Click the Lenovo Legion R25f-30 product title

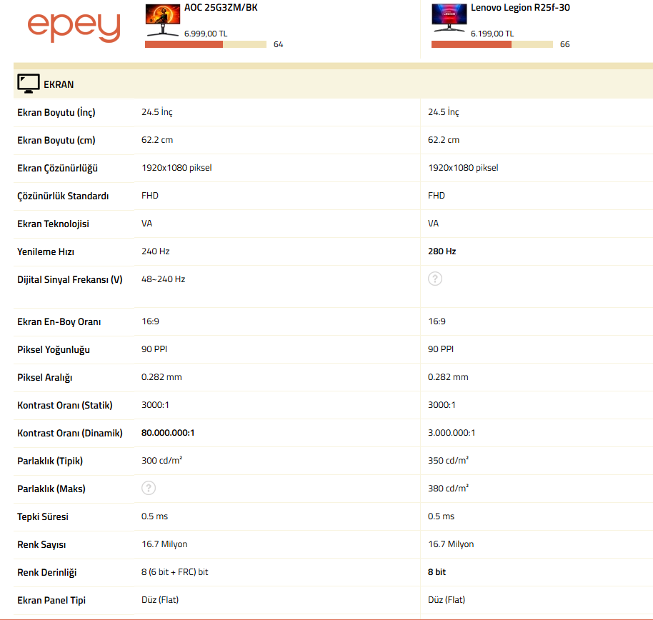point(520,7)
